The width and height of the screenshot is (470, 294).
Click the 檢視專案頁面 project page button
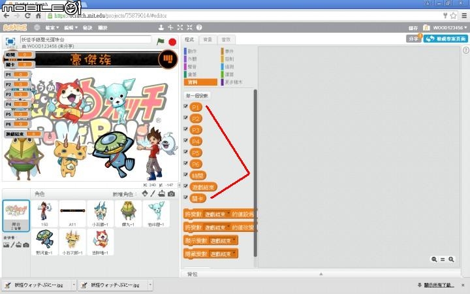446,39
